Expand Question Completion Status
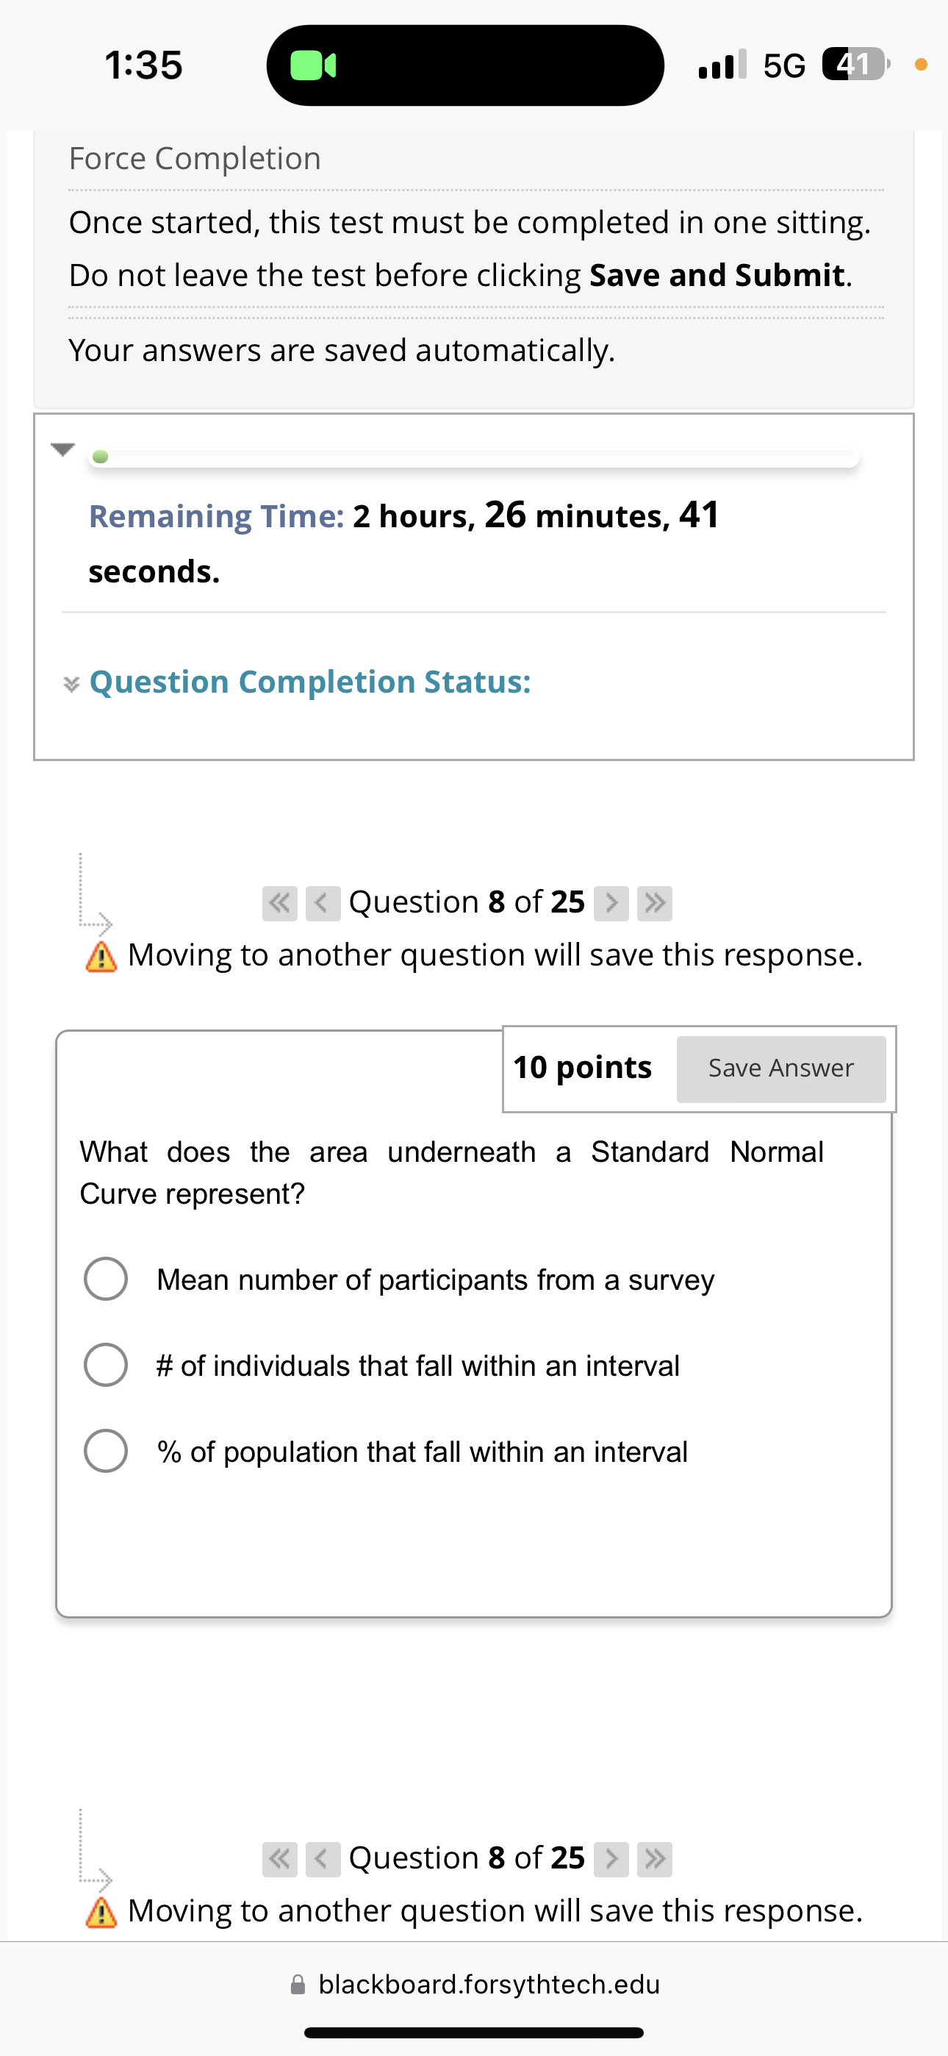This screenshot has height=2056, width=948. tap(311, 682)
